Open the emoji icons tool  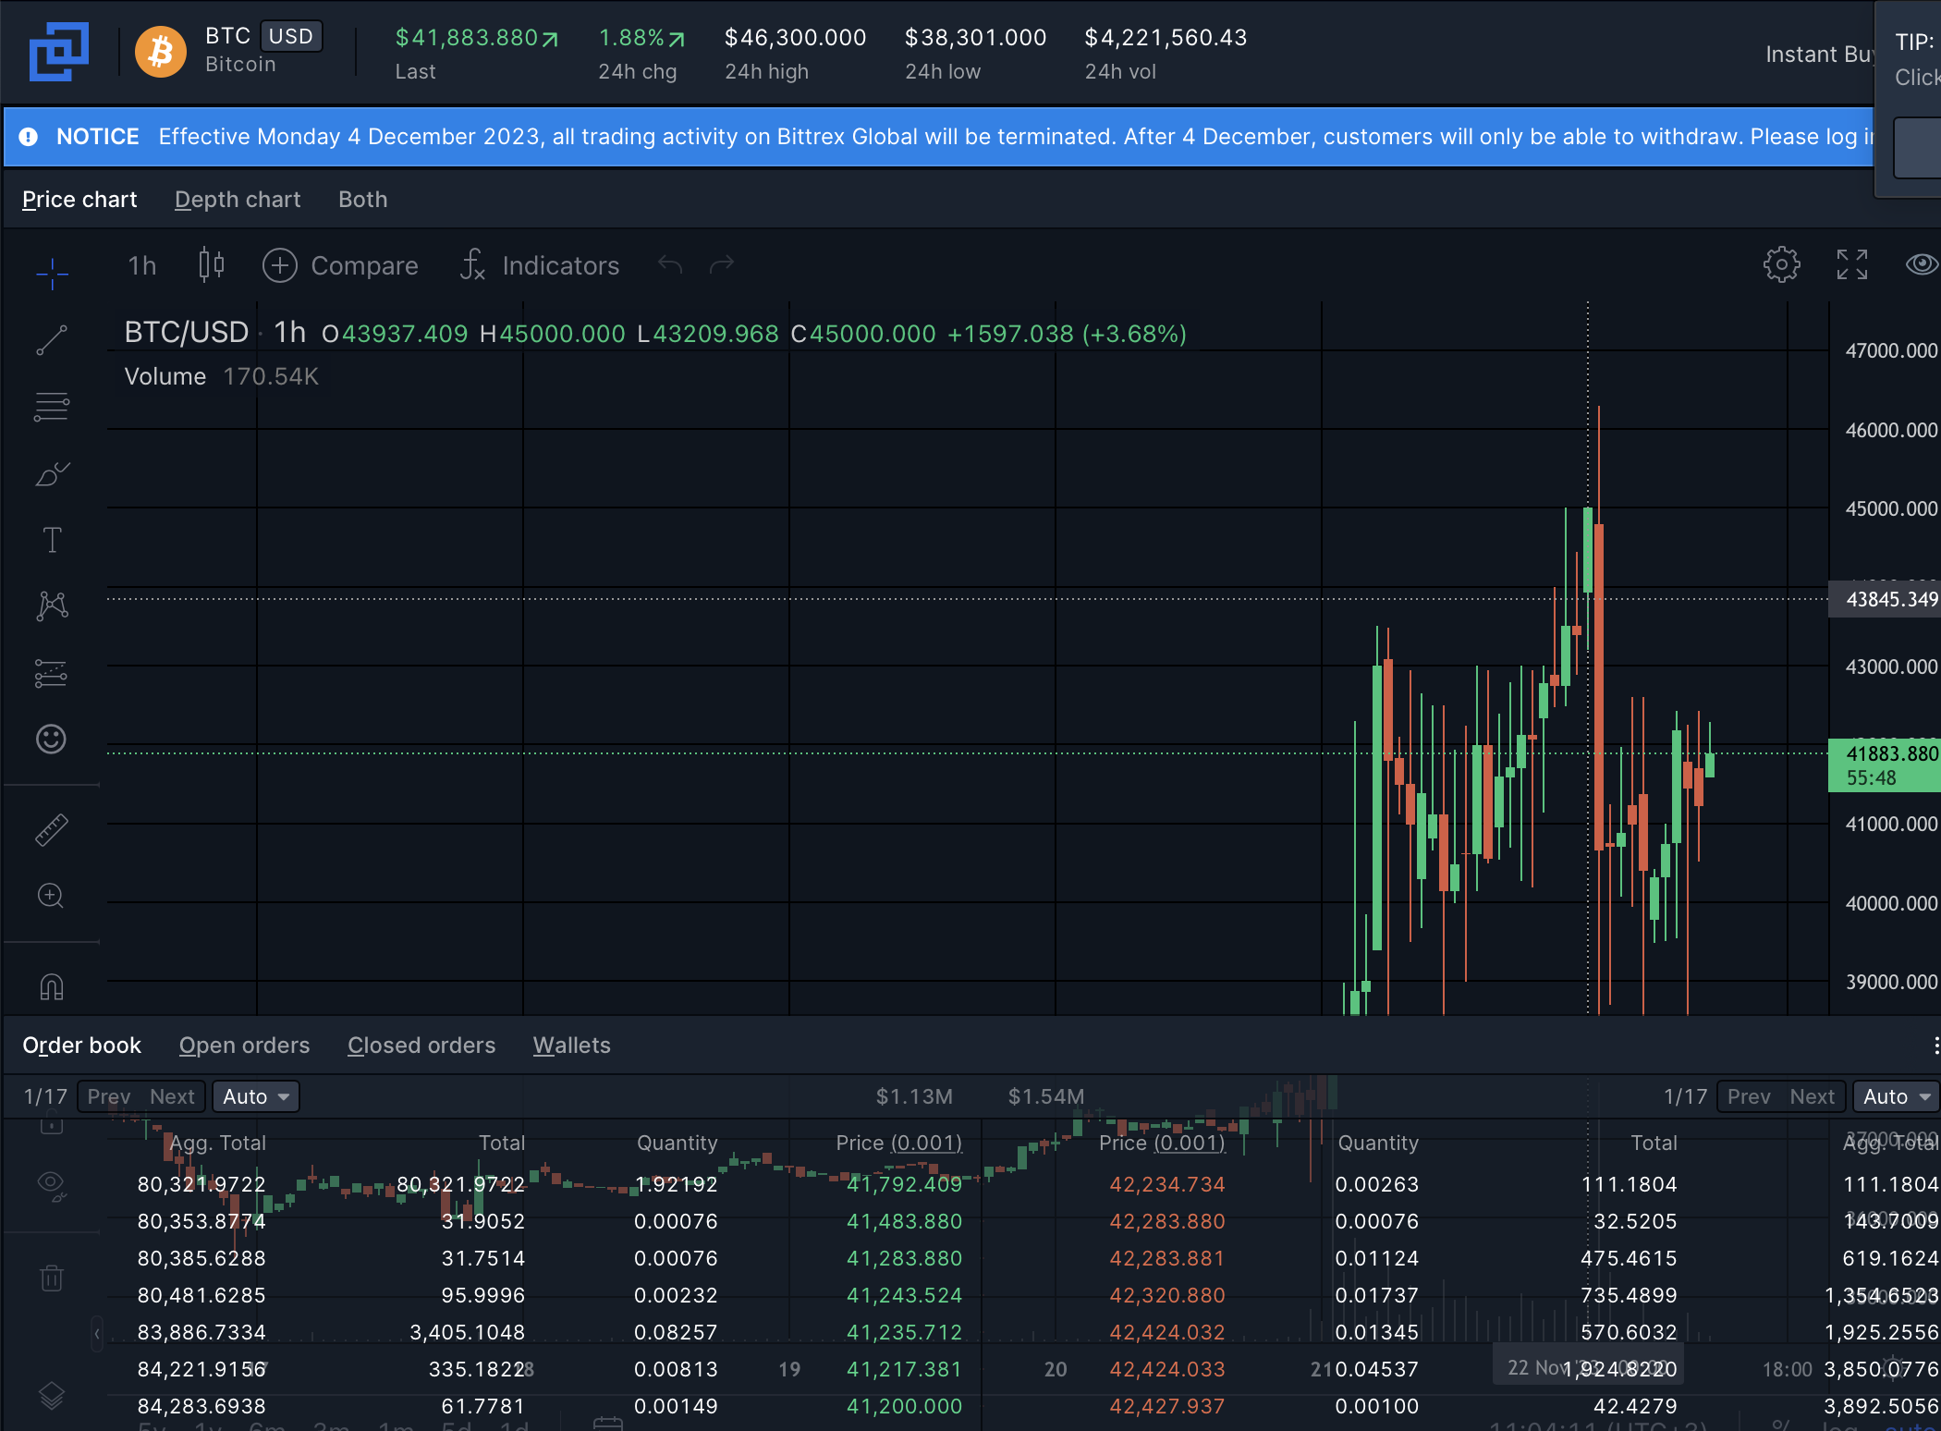click(x=52, y=739)
